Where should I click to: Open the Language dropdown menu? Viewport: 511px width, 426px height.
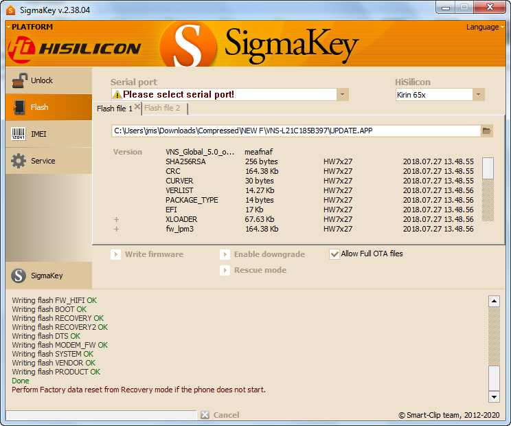(x=485, y=27)
